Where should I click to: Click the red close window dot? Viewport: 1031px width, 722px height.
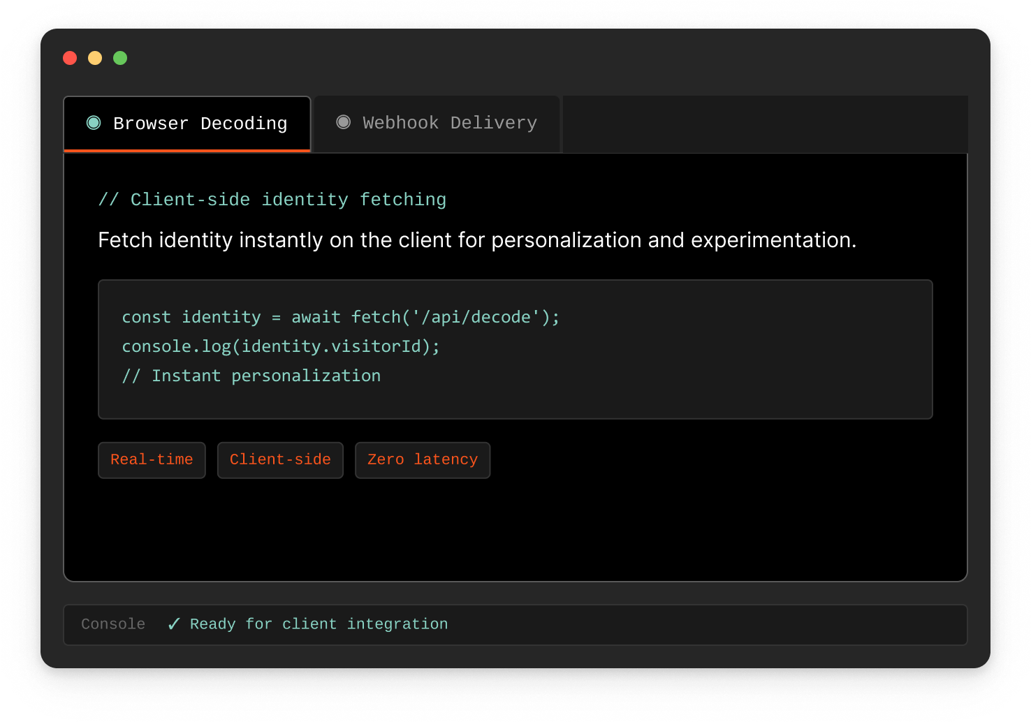click(70, 58)
